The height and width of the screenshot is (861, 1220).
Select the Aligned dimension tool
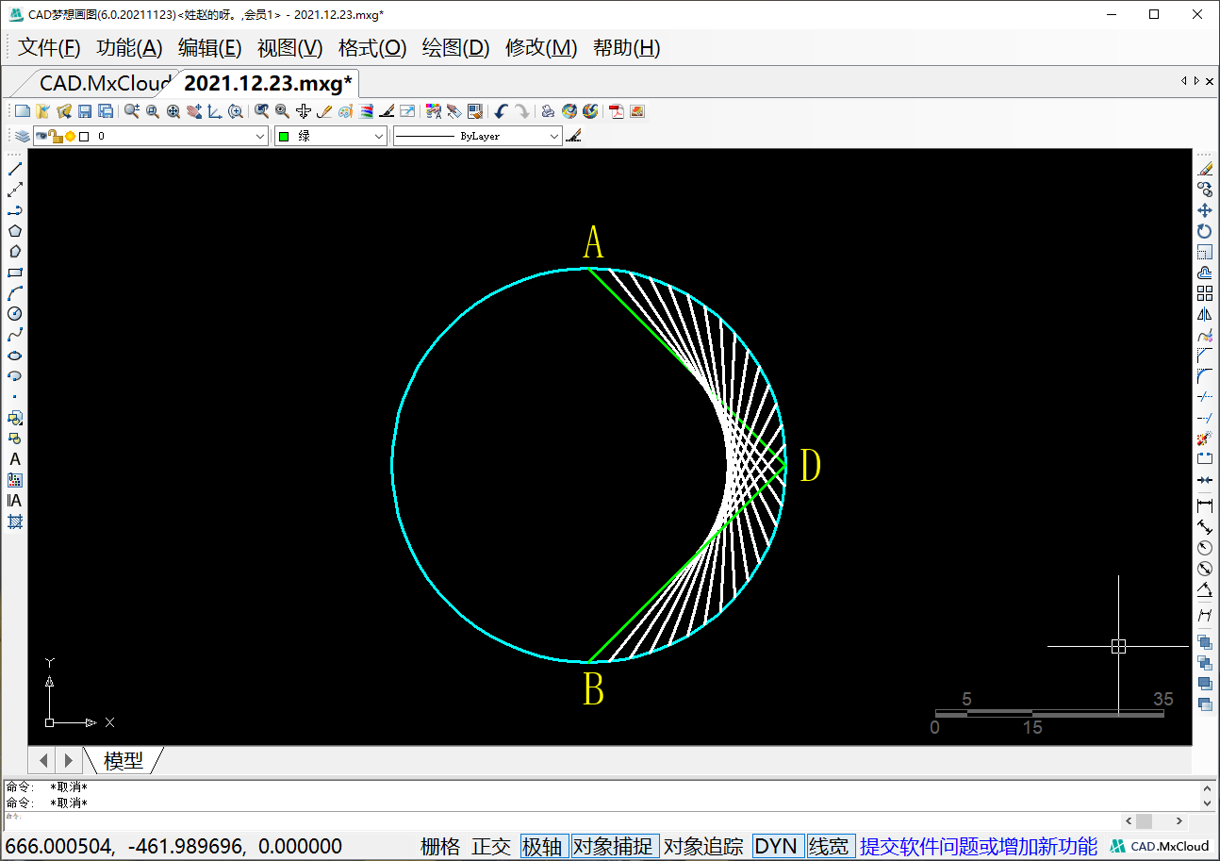[x=1205, y=527]
